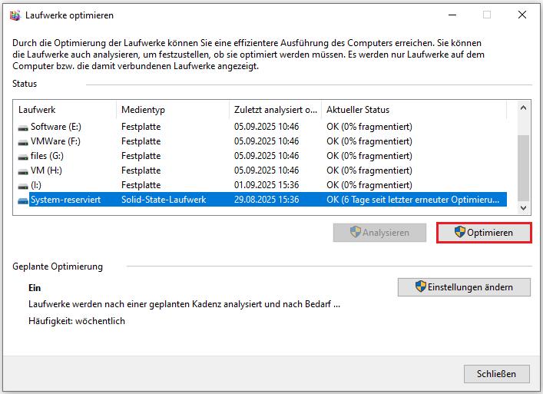Click SSD icon of System-reserviert
543x394 pixels.
(x=23, y=200)
